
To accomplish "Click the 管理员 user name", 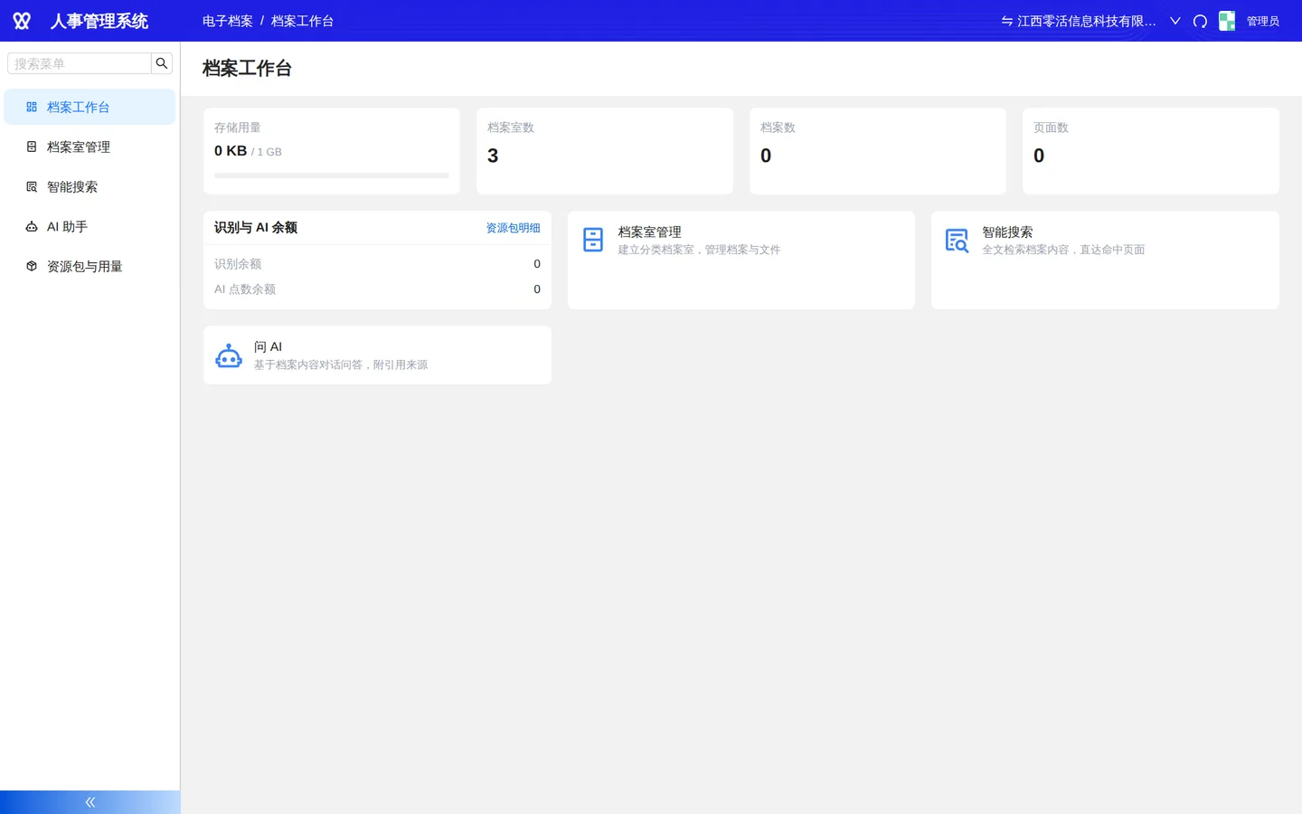I will pos(1263,21).
